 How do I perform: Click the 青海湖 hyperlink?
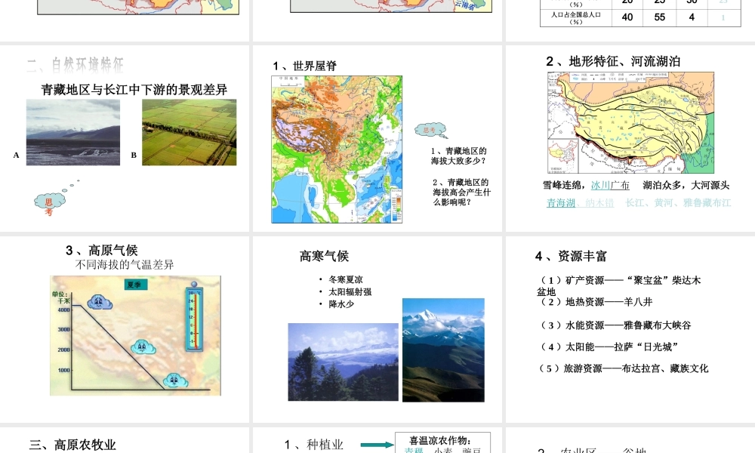click(x=561, y=202)
